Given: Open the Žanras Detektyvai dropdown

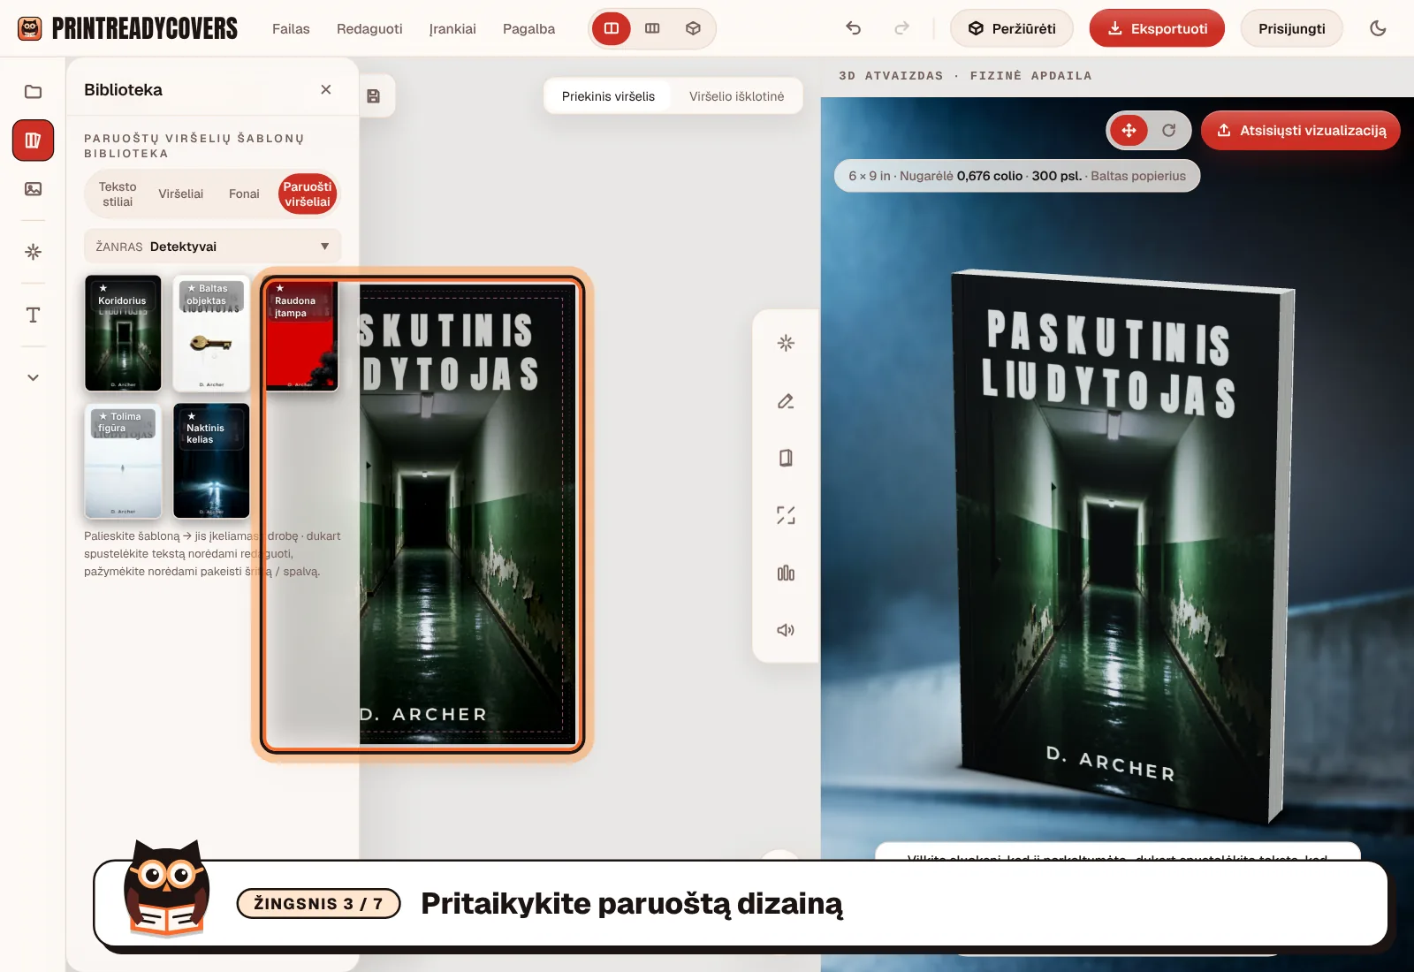Looking at the screenshot, I should pos(213,247).
